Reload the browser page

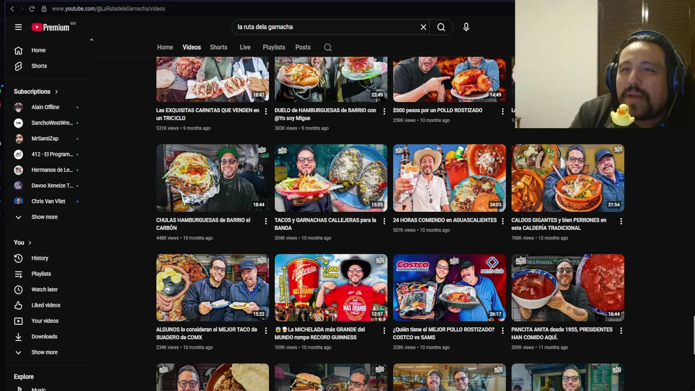tap(31, 9)
